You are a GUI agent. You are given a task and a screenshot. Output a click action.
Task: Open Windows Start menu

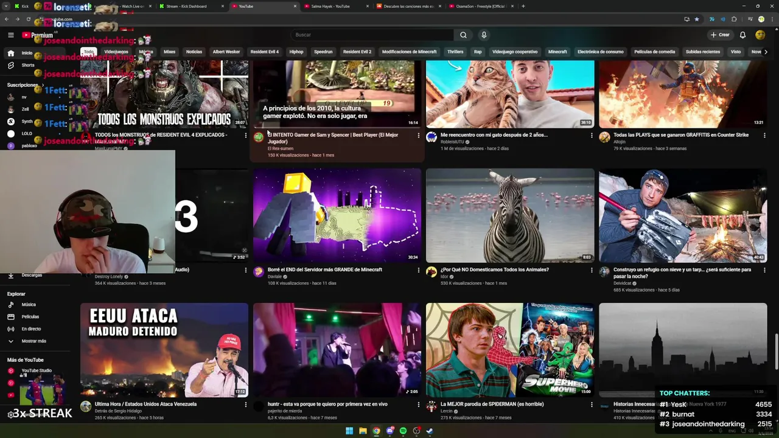349,431
